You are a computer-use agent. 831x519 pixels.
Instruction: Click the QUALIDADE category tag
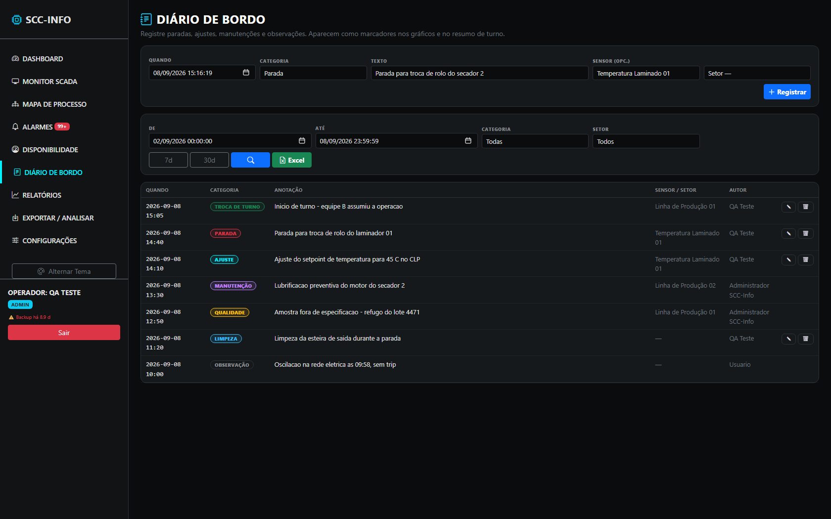click(230, 312)
